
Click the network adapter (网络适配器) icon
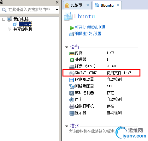point(72,86)
